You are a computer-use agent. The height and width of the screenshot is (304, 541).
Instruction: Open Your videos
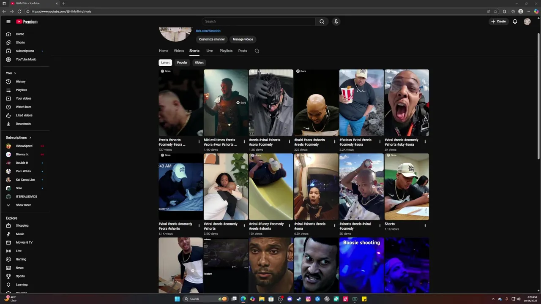(x=25, y=98)
